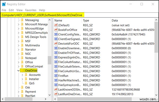Expand the MS Design Tools key
The height and width of the screenshot is (102, 159).
19,37
